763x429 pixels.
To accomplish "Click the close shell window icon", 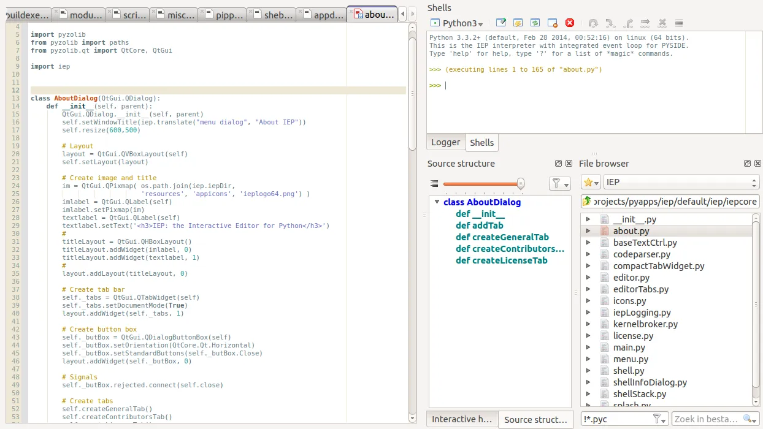I will tap(553, 23).
